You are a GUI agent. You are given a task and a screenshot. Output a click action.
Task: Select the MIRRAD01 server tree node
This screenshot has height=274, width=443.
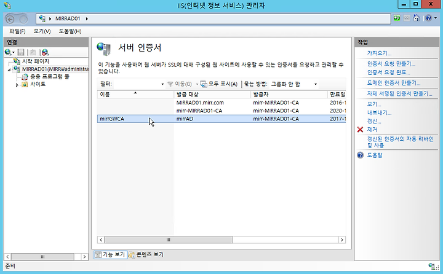pos(55,69)
